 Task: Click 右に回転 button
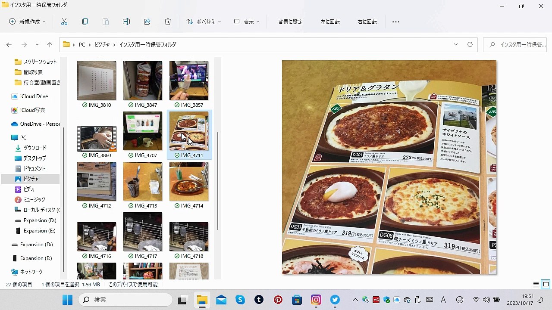[367, 22]
